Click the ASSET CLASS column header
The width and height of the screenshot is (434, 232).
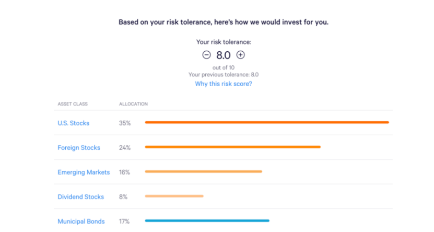pos(73,104)
